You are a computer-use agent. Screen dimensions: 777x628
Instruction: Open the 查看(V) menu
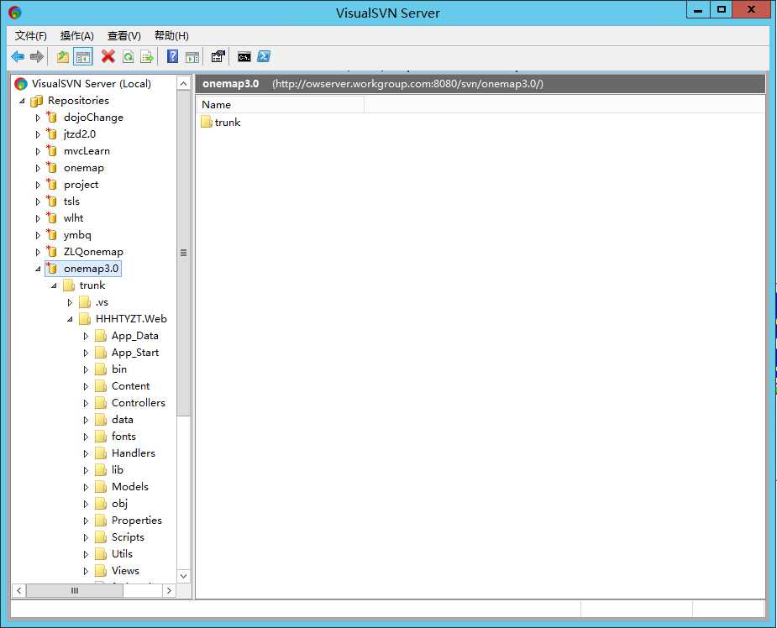pos(123,35)
